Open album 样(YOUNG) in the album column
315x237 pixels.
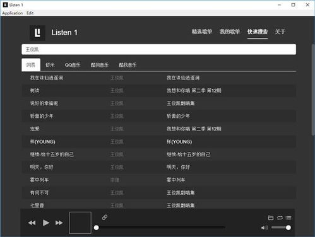(179, 142)
